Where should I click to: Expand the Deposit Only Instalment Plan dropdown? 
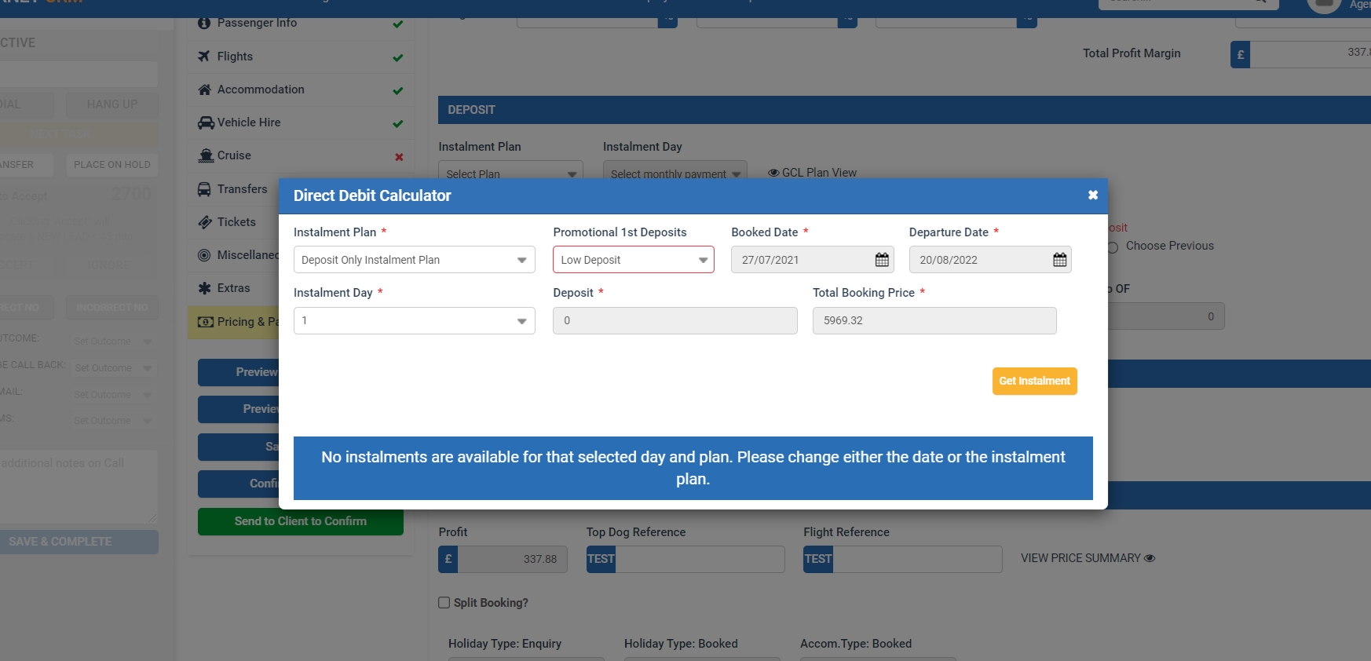click(x=415, y=260)
